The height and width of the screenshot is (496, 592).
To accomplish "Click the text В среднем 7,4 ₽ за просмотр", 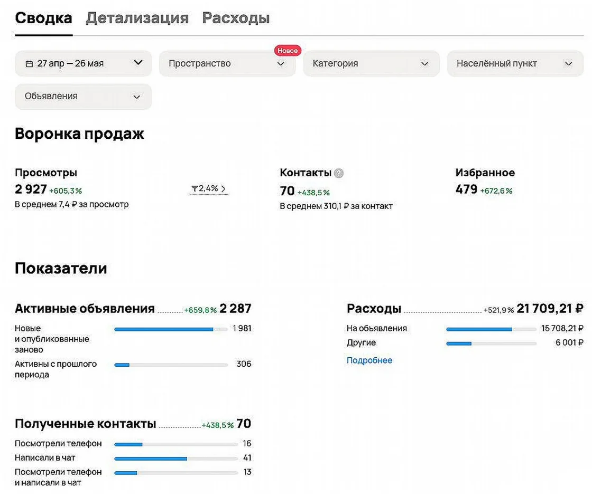I will (x=72, y=204).
